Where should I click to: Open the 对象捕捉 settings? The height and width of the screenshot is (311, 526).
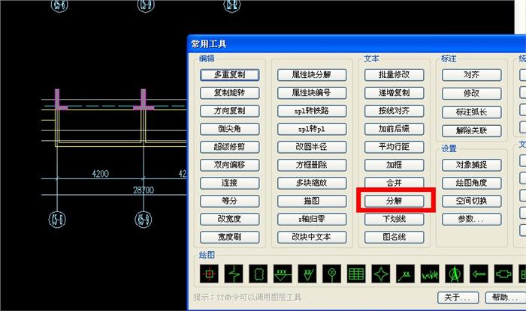point(472,165)
